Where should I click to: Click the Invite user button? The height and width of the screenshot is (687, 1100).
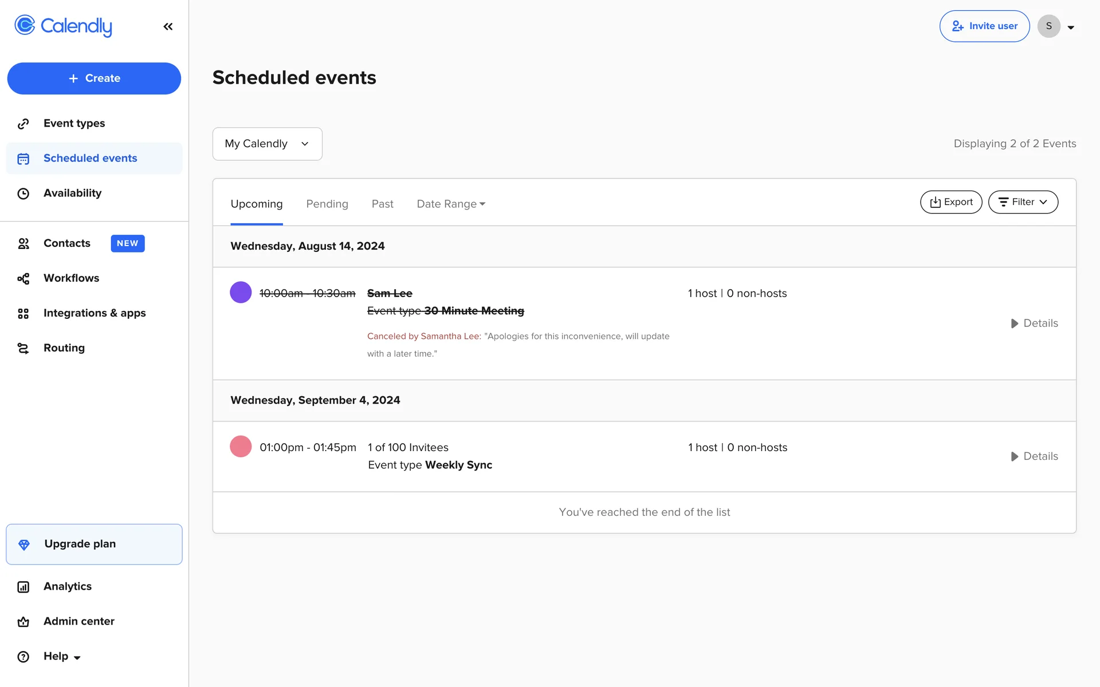tap(984, 26)
